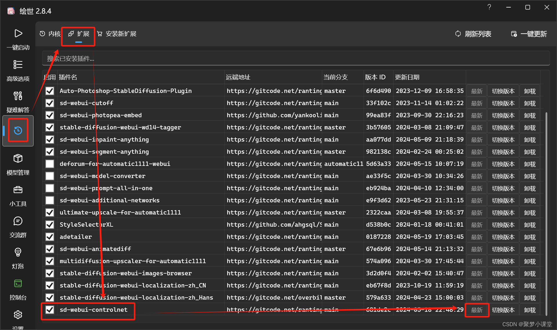This screenshot has height=330, width=557.
Task: Open the troubleshooting tools icon
Action: 18,96
